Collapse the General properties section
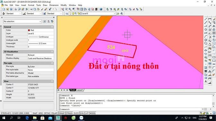 [x=52, y=27]
